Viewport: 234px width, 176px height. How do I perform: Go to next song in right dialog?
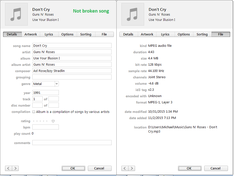tap(132, 168)
